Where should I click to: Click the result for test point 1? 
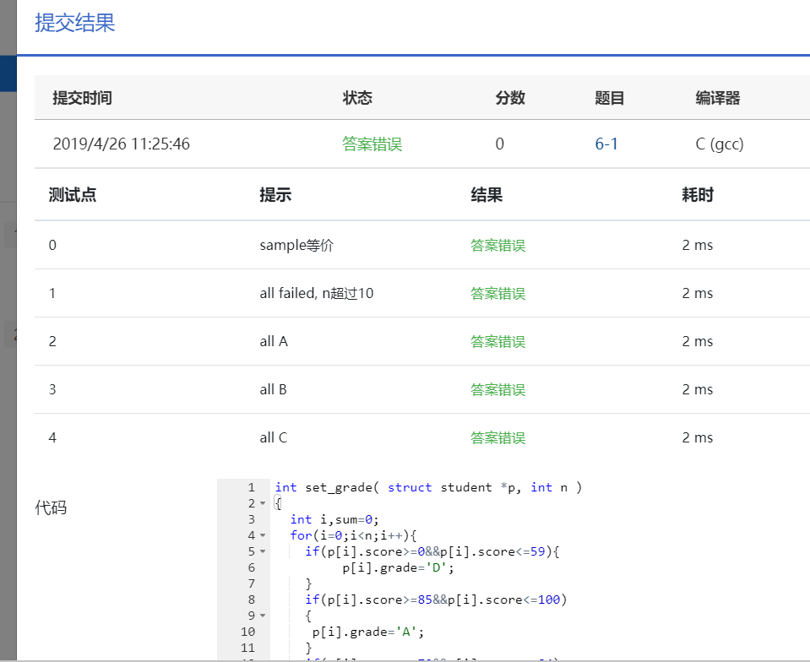pyautogui.click(x=497, y=294)
